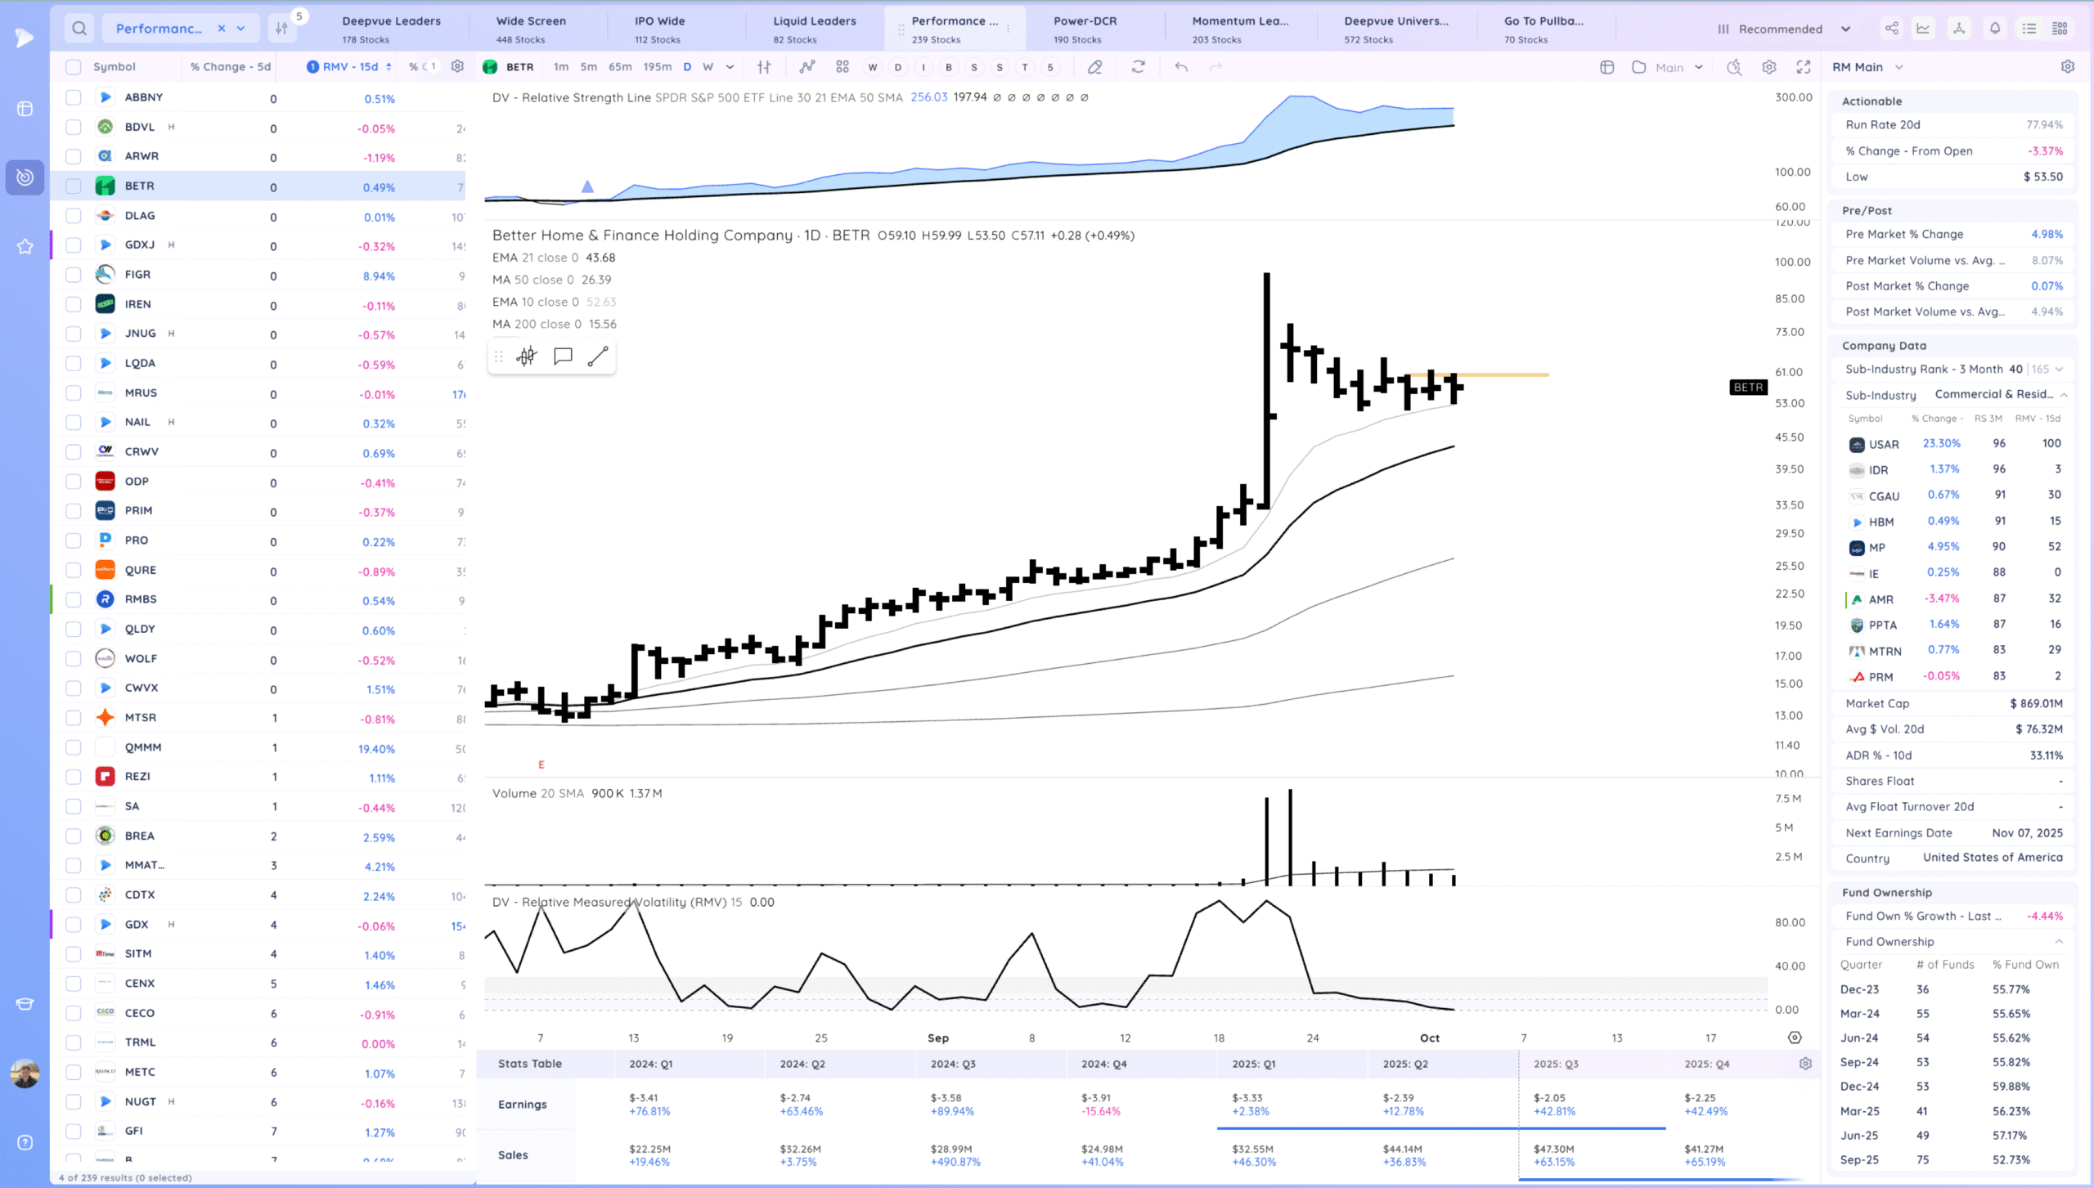Select the 65m timeframe button
This screenshot has height=1188, width=2094.
(x=620, y=67)
